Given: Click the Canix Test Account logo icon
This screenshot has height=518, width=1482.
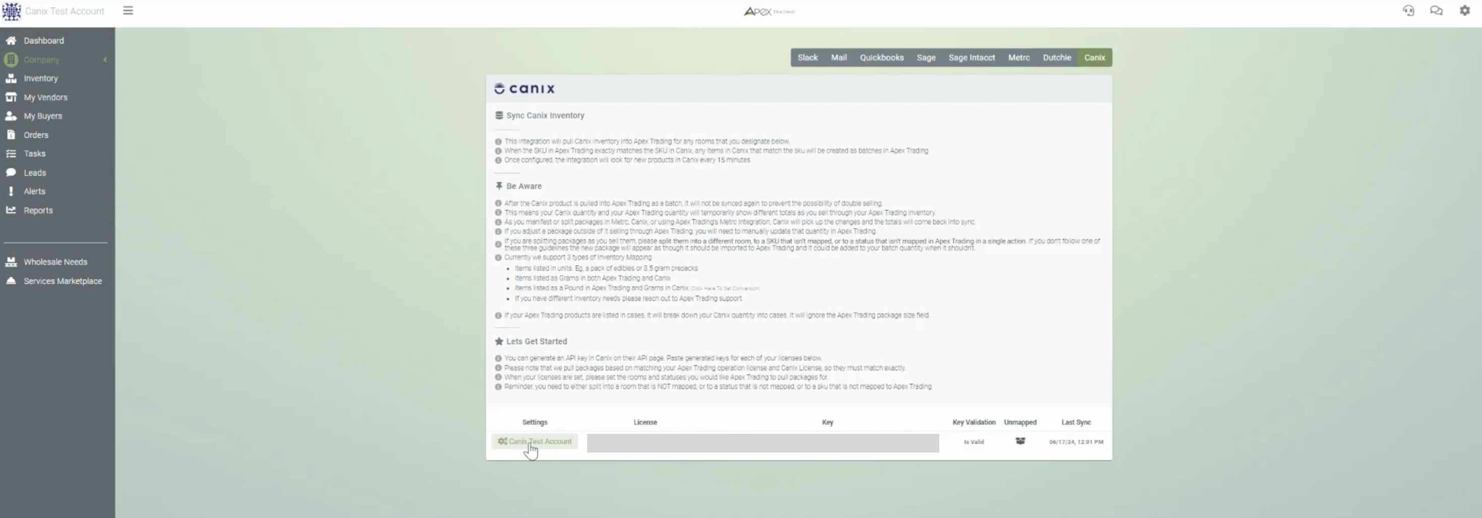Looking at the screenshot, I should click(x=11, y=11).
